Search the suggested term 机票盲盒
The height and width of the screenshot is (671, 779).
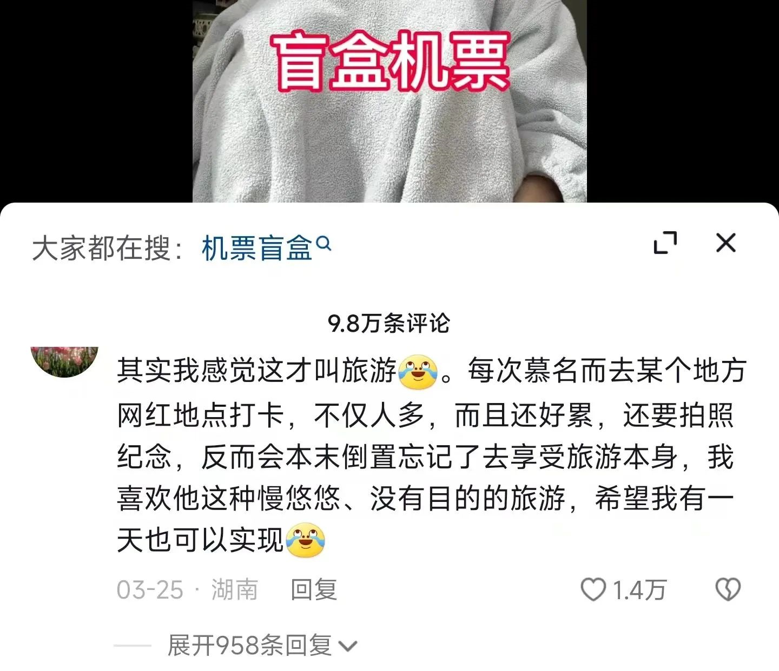tap(257, 249)
